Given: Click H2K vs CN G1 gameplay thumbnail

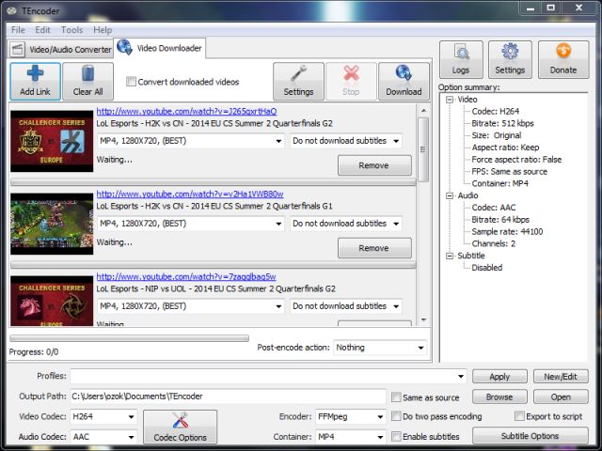Looking at the screenshot, I should [x=52, y=224].
